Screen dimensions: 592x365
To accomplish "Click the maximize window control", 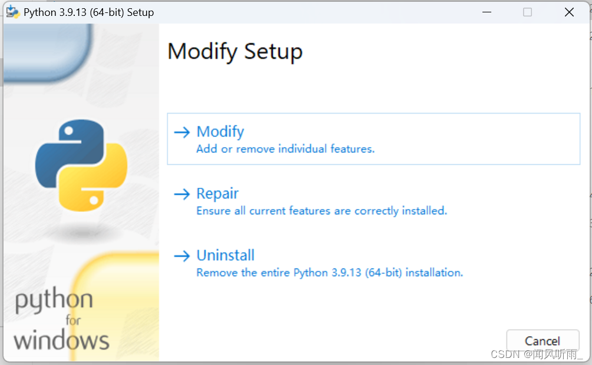I will click(527, 12).
